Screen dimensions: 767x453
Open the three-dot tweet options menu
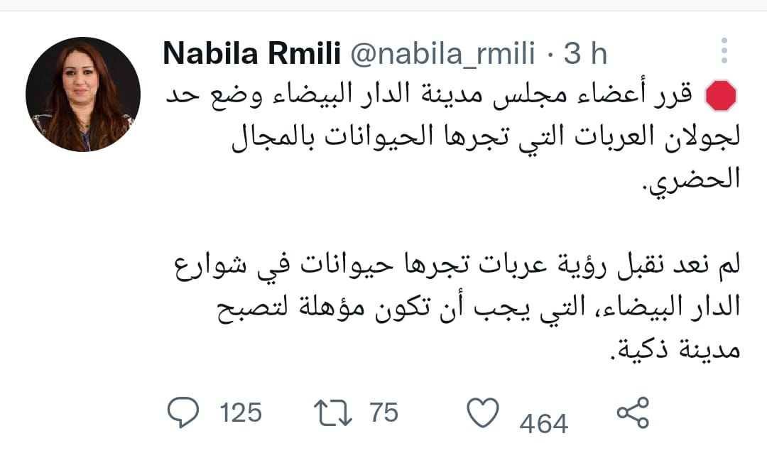(x=724, y=50)
